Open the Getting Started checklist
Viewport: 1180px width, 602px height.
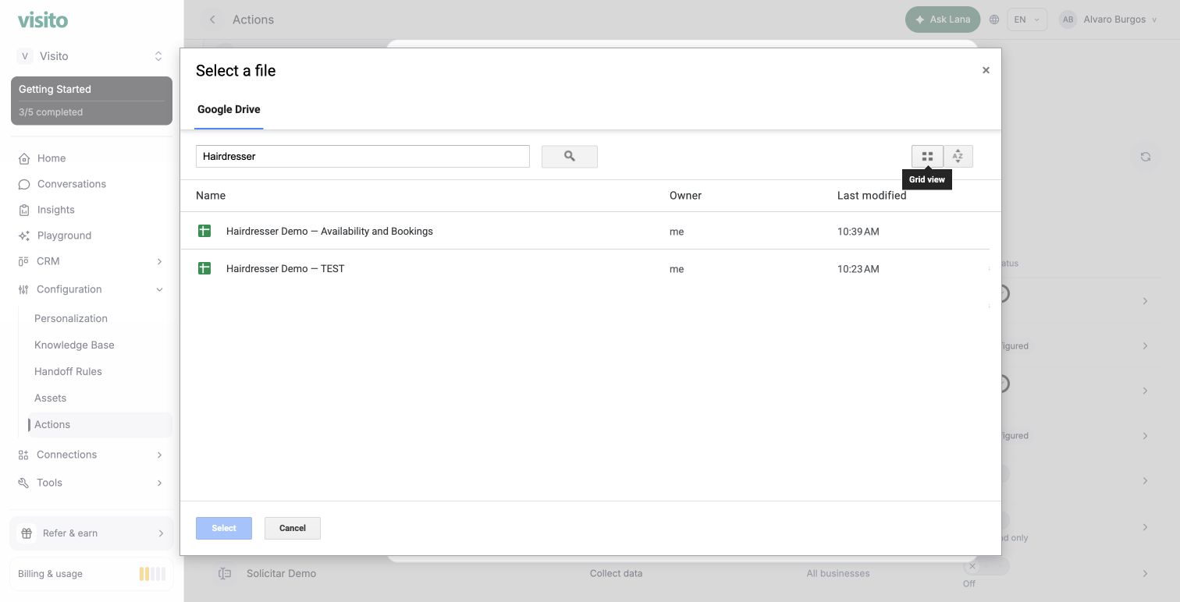91,101
